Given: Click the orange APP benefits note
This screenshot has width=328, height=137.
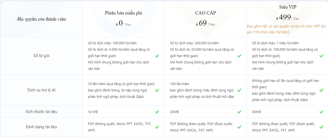Looking at the screenshot, I should [286, 29].
